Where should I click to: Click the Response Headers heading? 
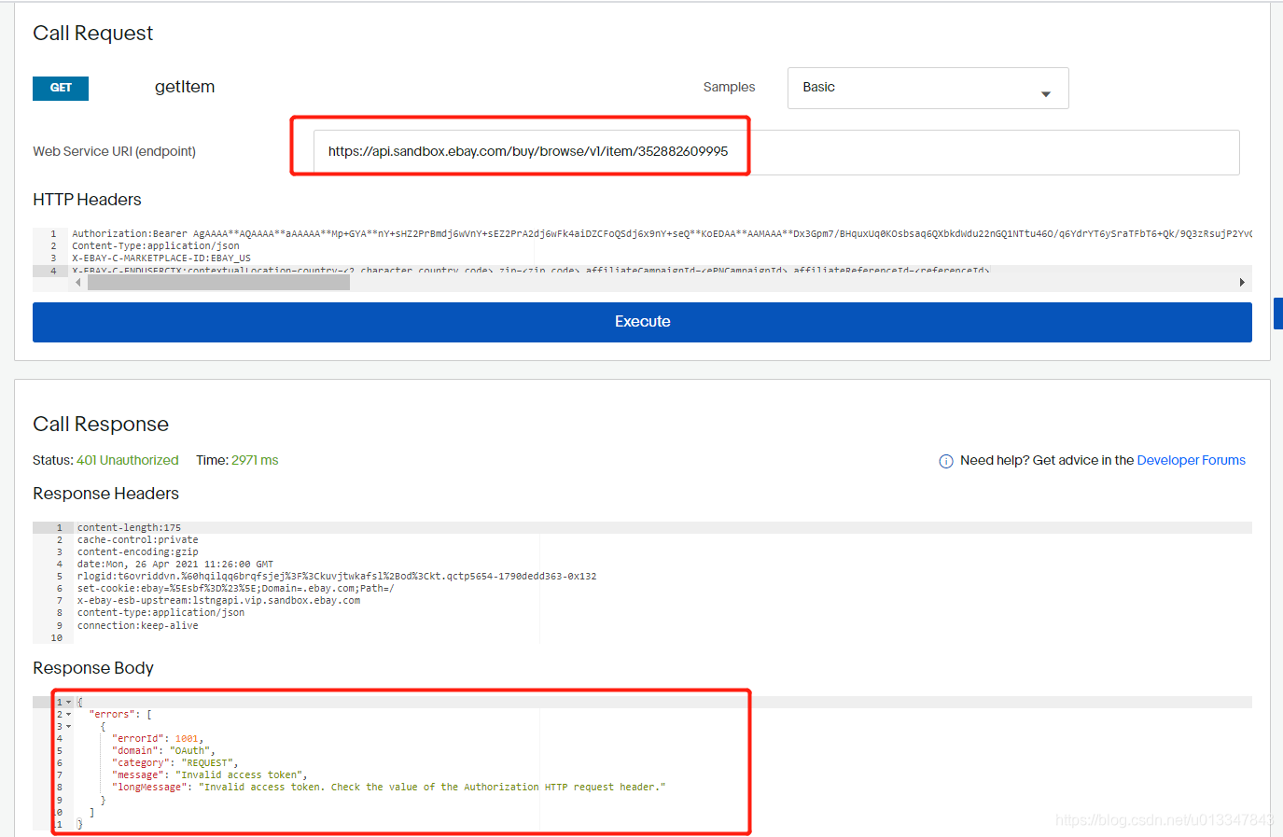(x=105, y=494)
